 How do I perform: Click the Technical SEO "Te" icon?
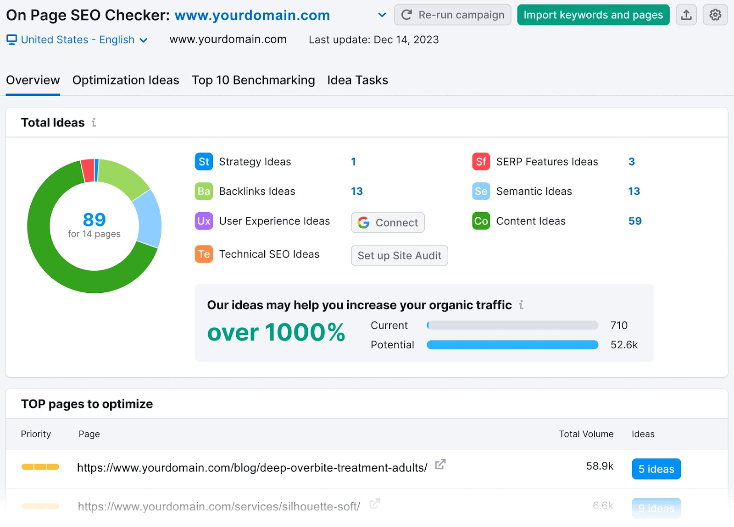pyautogui.click(x=204, y=254)
